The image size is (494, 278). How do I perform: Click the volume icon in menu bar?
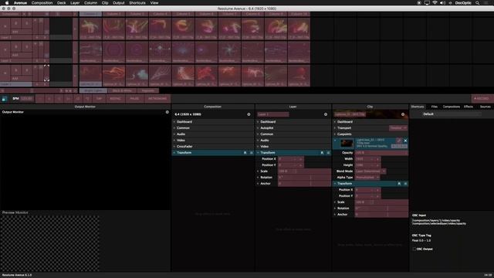pos(442,3)
